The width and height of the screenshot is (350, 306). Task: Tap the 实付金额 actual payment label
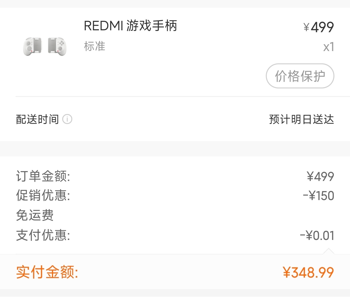47,272
